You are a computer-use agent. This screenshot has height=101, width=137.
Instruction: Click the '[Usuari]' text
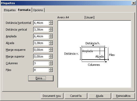pos(89,17)
